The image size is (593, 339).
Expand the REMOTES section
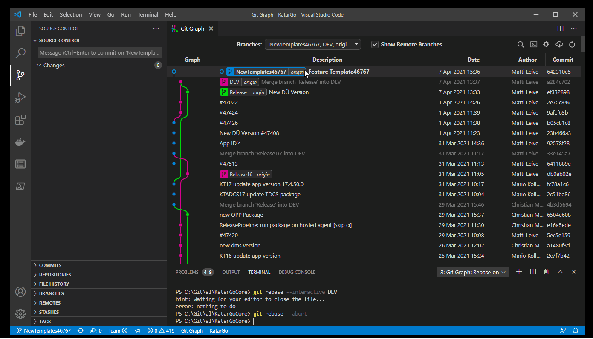click(x=99, y=303)
